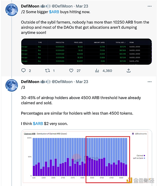Open the Mar 23 timestamp of the /2 tweet
This screenshot has height=186, width=157.
pyautogui.click(x=82, y=6)
